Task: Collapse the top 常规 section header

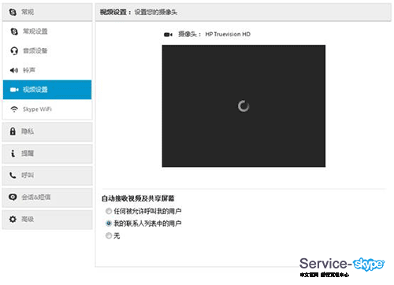Action: point(47,12)
